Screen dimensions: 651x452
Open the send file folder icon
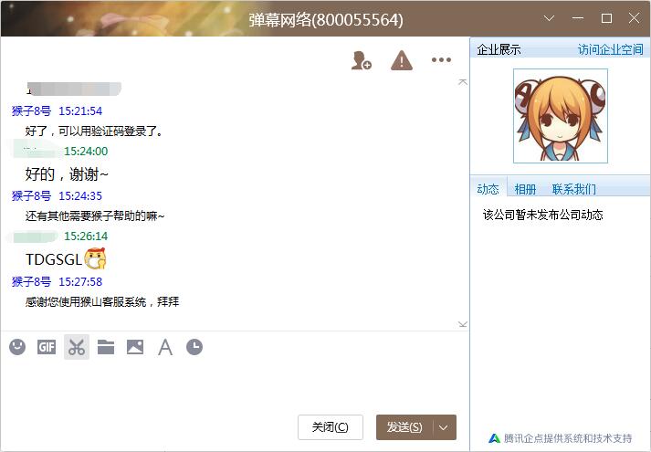pyautogui.click(x=106, y=347)
